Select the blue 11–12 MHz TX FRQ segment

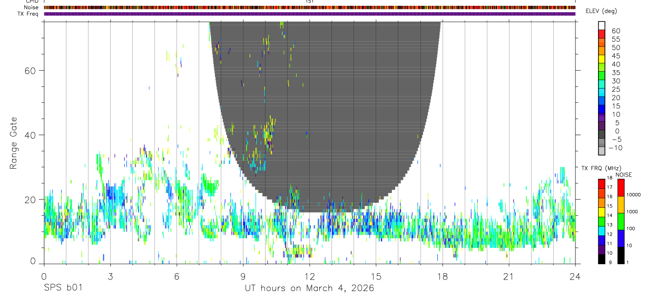click(x=602, y=240)
